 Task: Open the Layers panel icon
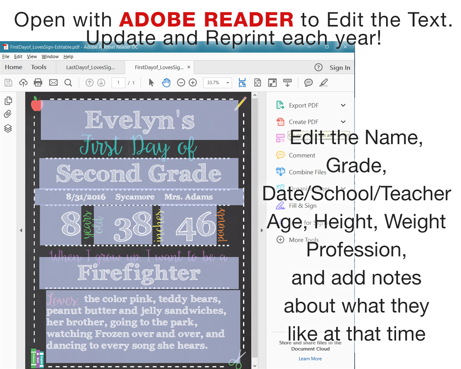[8, 128]
